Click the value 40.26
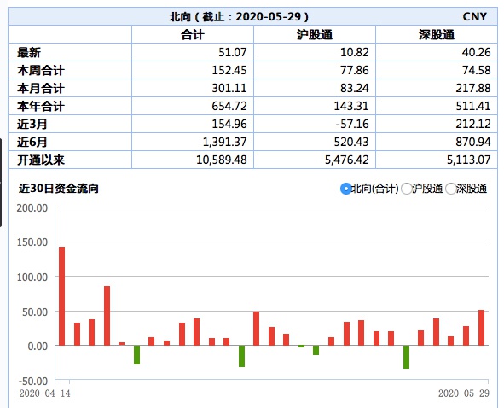Screen dimensions: 504x408 click(477, 52)
